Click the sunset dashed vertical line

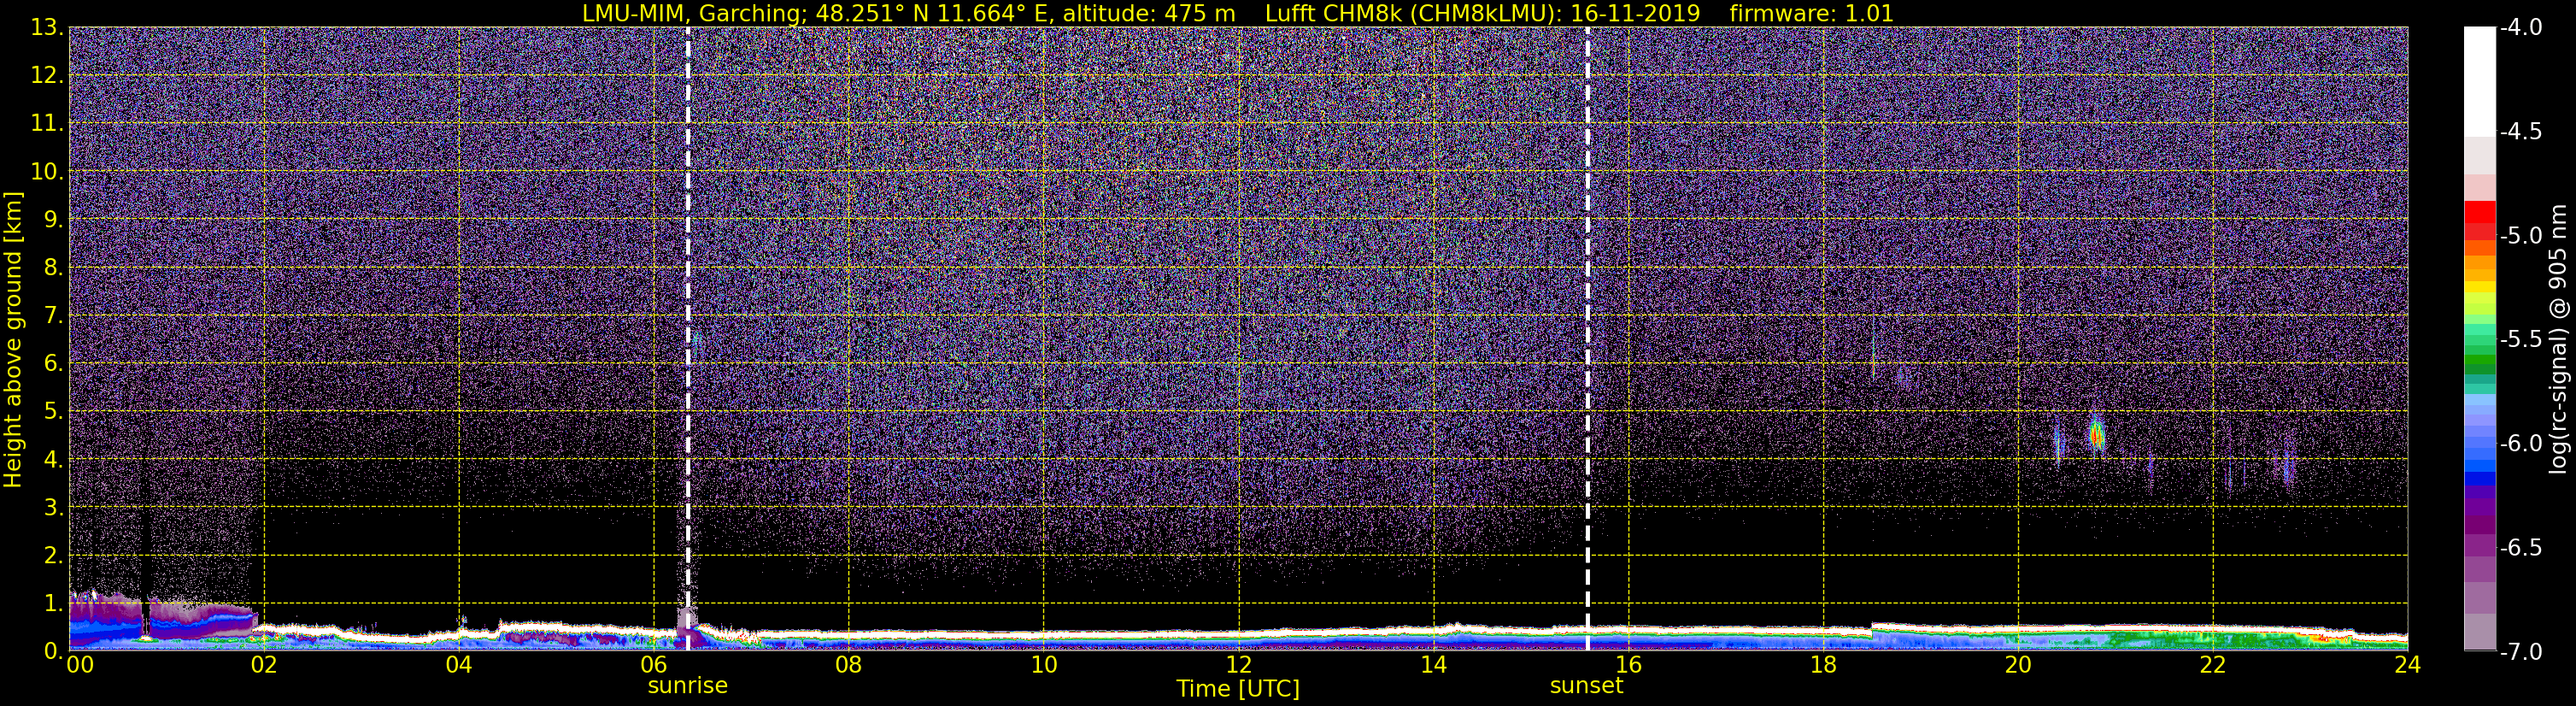coord(1587,338)
